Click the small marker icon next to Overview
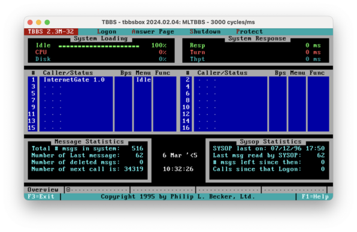Image resolution: width=357 pixels, height=232 pixels. pyautogui.click(x=68, y=189)
